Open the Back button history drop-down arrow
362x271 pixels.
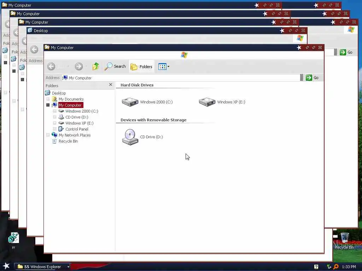coord(68,66)
